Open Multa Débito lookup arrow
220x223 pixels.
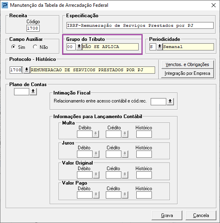96,134
